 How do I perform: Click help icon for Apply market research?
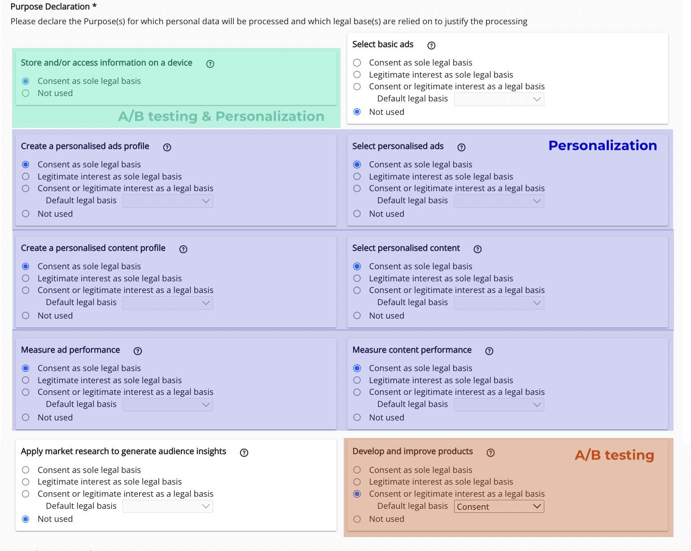pos(244,453)
